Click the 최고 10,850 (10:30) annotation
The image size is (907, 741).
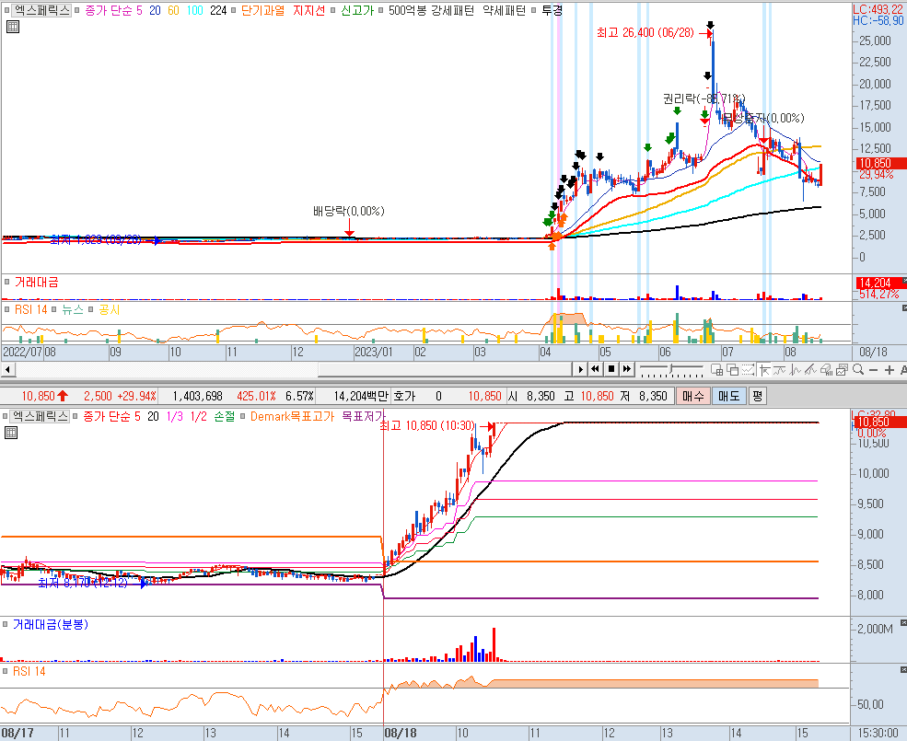pos(427,426)
